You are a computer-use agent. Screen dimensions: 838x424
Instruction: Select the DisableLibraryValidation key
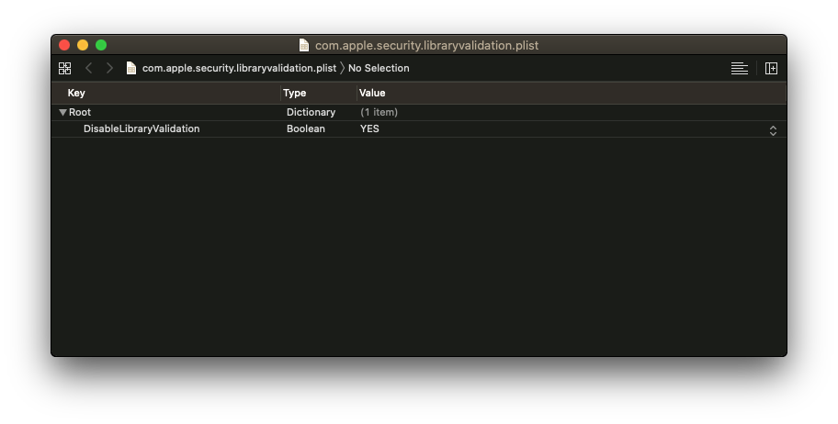coord(142,128)
